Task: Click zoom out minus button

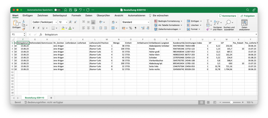Action: tap(220, 102)
